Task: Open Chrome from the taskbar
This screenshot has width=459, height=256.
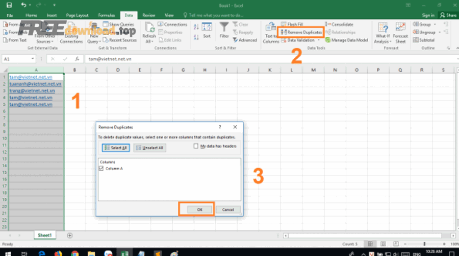Action: click(75, 253)
